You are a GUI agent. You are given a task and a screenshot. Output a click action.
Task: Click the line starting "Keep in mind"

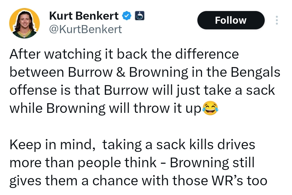pos(132,145)
